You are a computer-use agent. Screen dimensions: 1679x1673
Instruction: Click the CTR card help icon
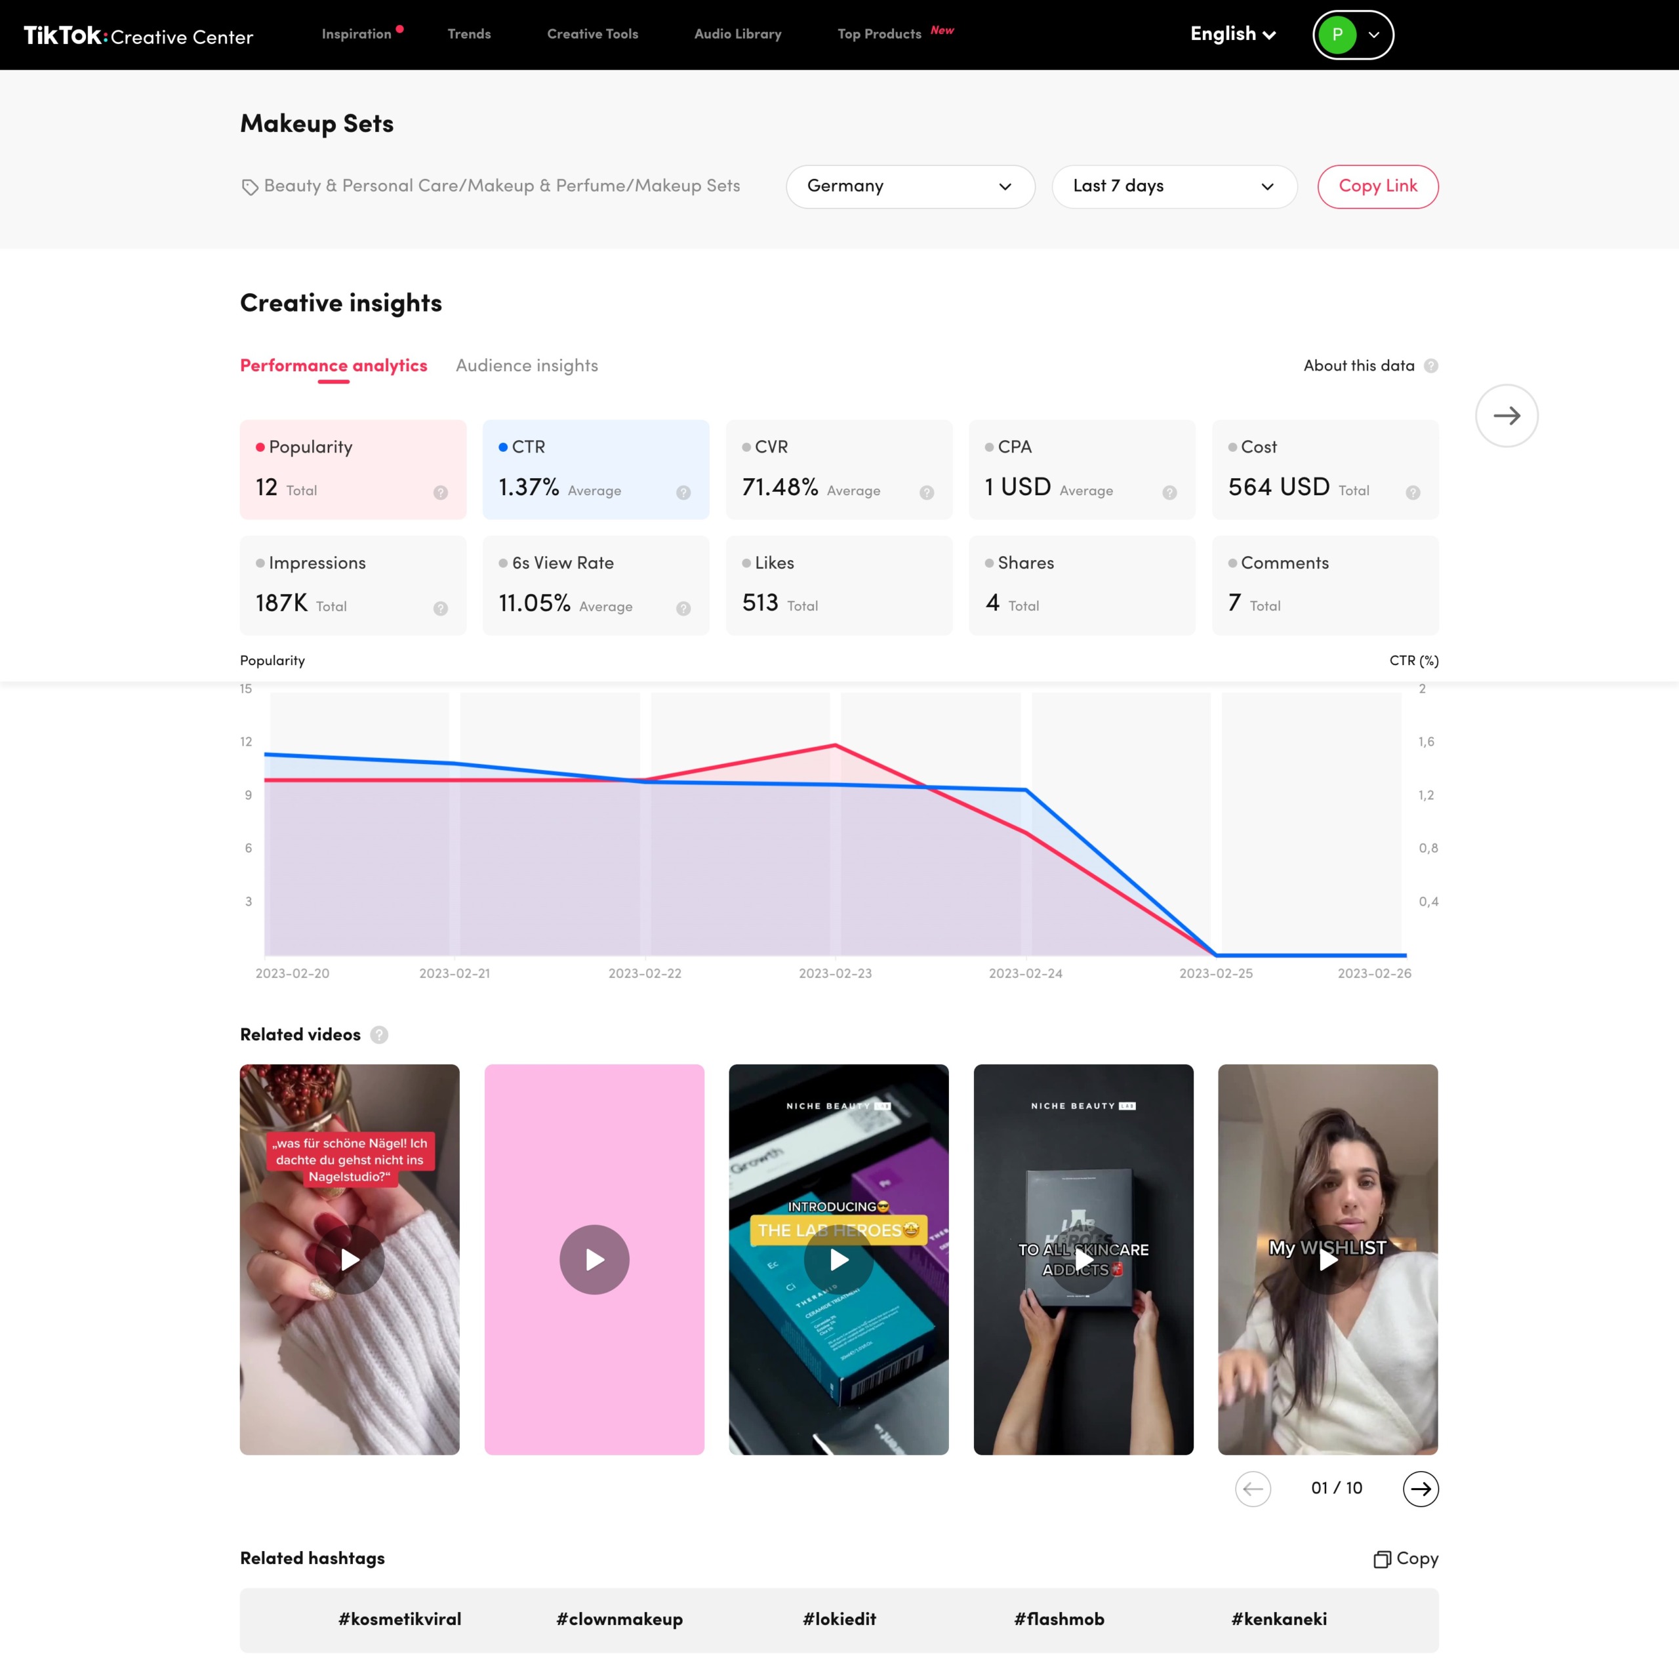click(683, 493)
